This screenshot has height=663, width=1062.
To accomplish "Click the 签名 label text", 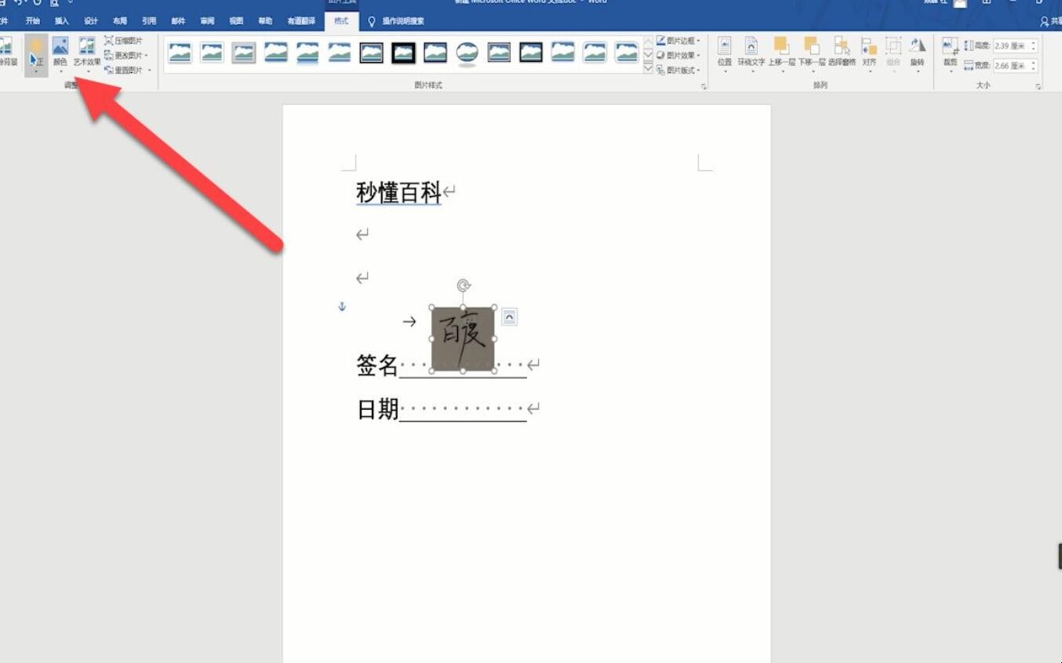I will click(x=377, y=364).
